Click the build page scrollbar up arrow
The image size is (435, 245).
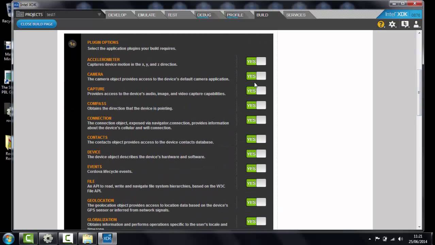point(419,33)
